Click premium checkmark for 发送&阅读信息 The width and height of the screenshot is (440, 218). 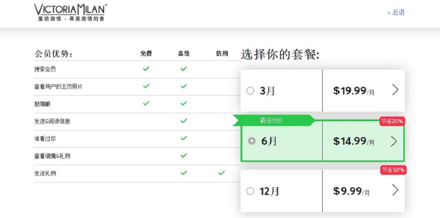tap(184, 121)
